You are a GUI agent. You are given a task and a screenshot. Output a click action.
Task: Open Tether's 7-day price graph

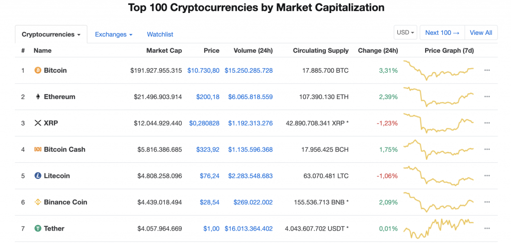tap(439, 229)
